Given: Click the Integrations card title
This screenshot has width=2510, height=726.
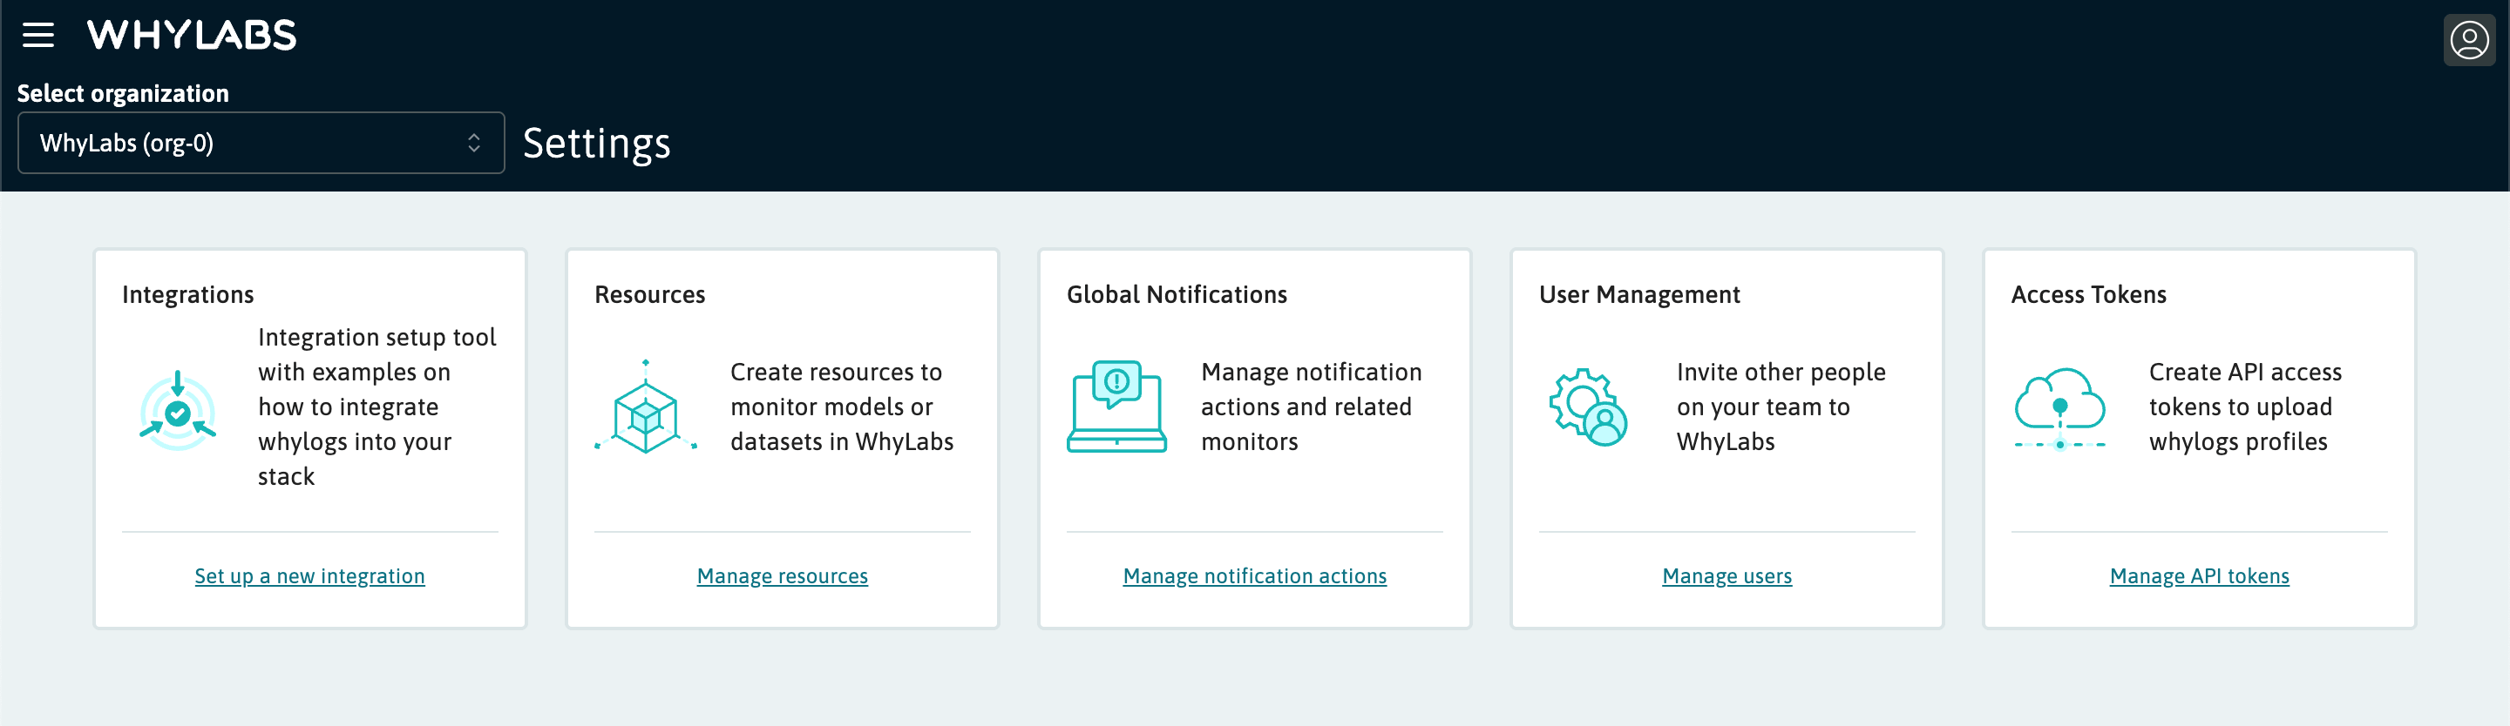Looking at the screenshot, I should click(x=188, y=295).
